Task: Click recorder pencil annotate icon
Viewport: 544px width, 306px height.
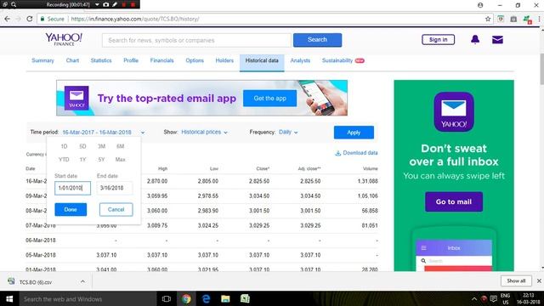Action: [115, 4]
